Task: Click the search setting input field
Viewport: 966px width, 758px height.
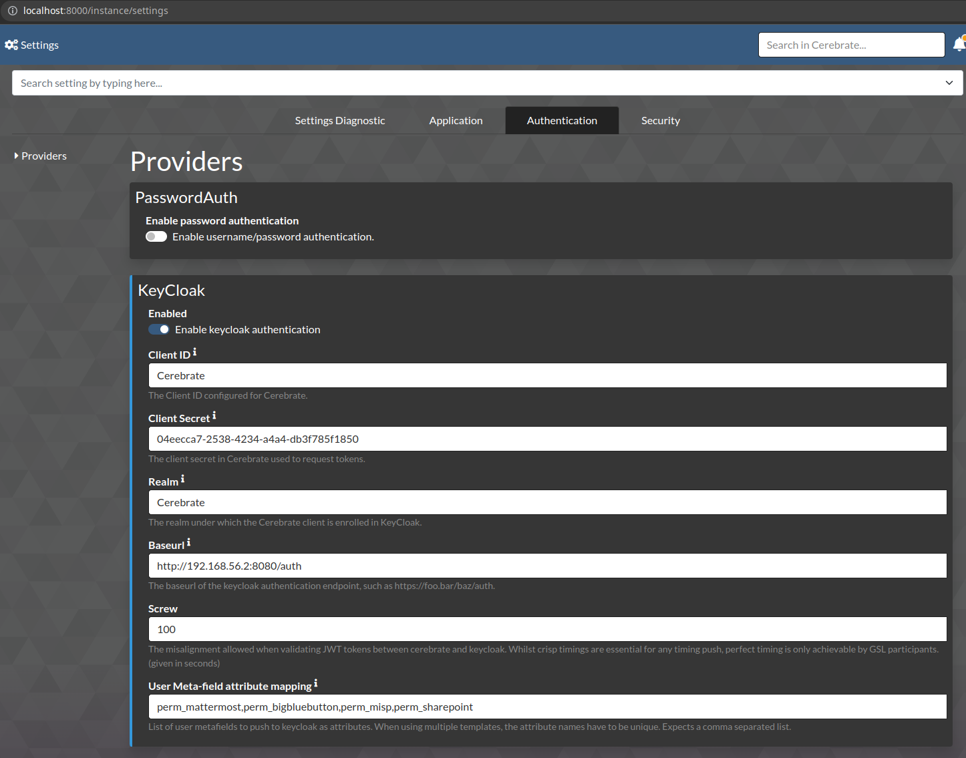Action: (487, 83)
